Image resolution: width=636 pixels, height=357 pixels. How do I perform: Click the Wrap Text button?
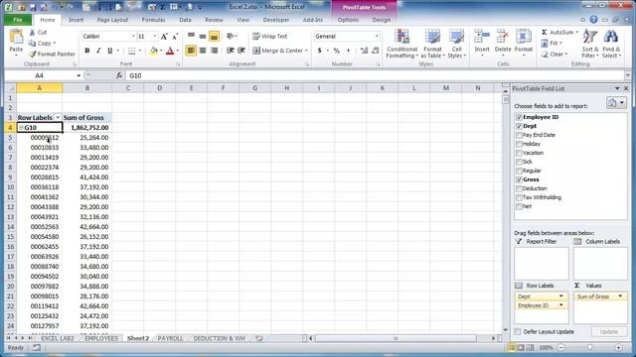(269, 37)
